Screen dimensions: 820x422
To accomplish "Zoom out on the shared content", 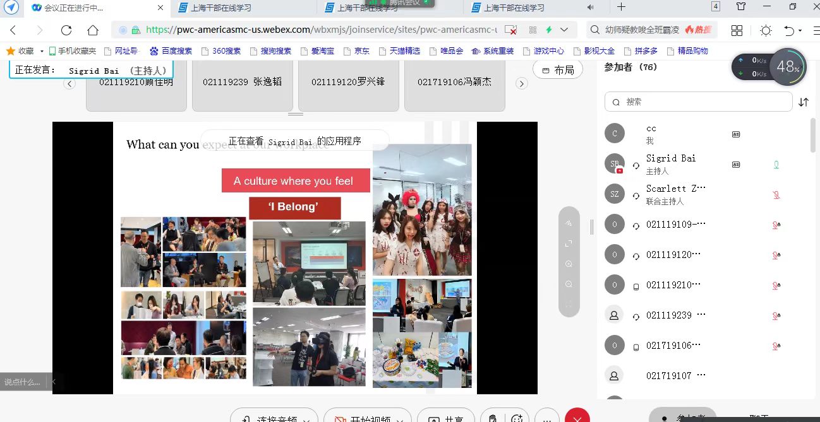I will (x=569, y=284).
